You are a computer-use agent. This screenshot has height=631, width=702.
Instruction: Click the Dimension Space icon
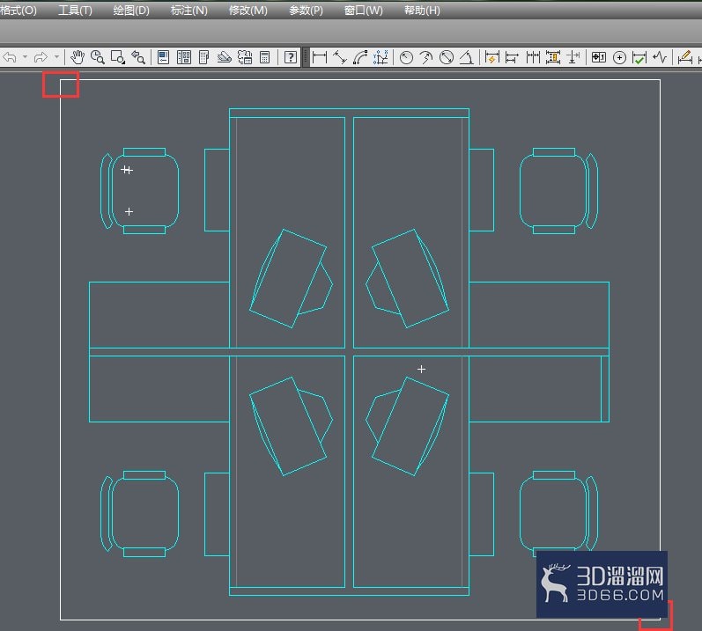pos(553,57)
